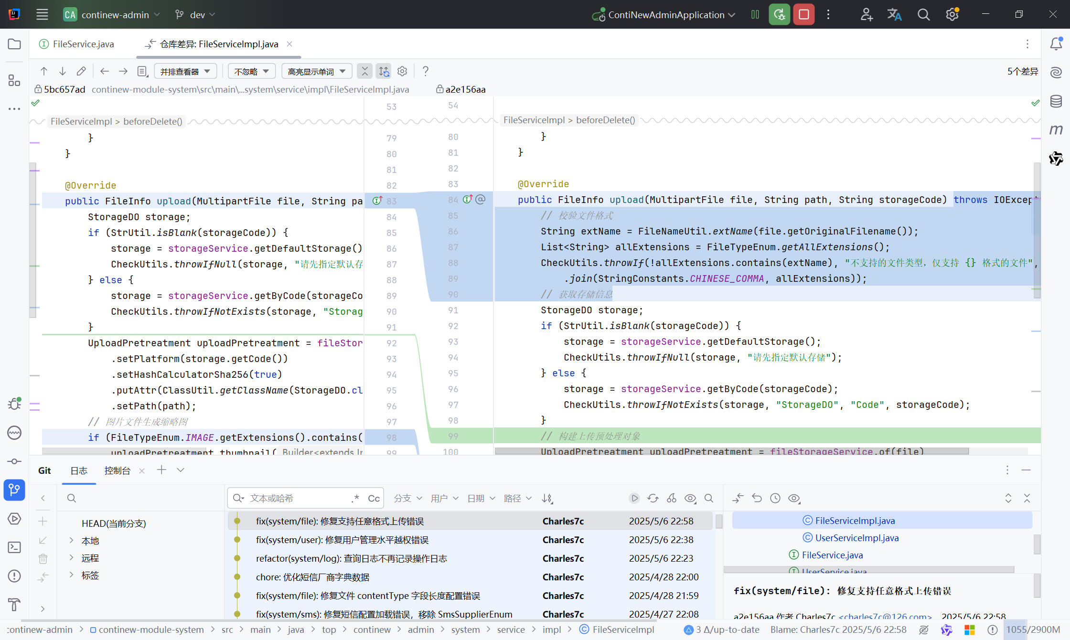
Task: Jump to next difference arrow
Action: 63,72
